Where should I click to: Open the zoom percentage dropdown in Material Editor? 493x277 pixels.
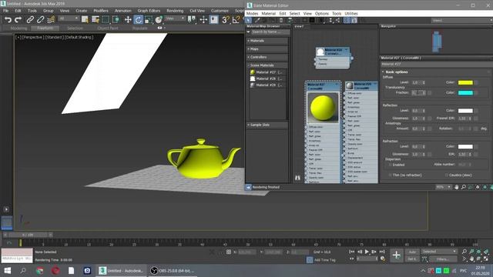click(x=444, y=187)
